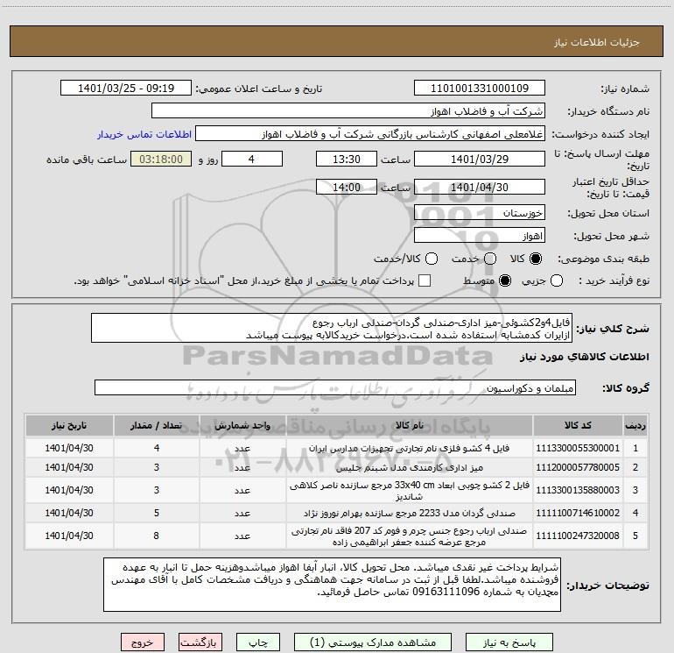Select جزیی purchase process type

pyautogui.click(x=557, y=280)
